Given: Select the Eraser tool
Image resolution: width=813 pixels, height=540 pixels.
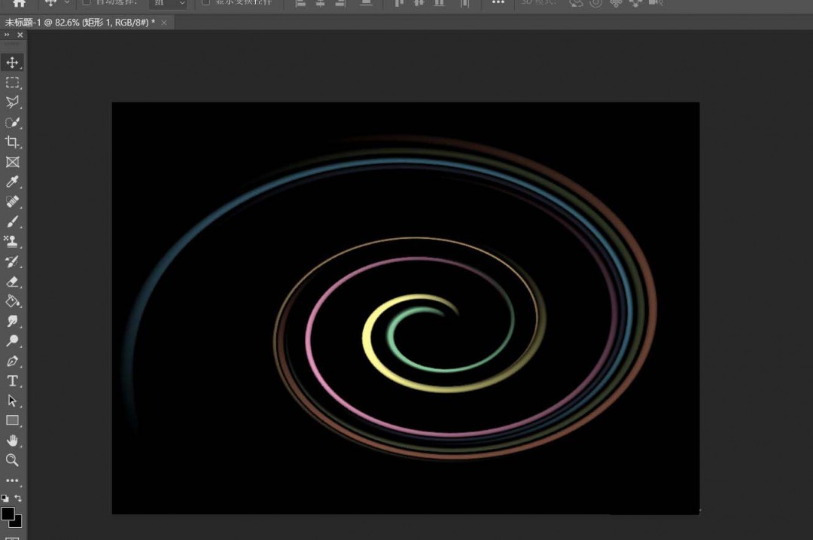Looking at the screenshot, I should [13, 282].
